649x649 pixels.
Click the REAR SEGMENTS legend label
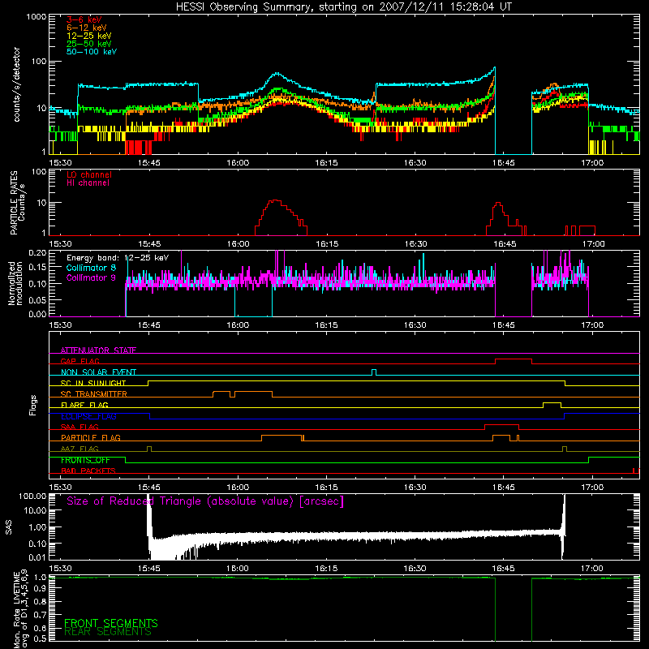108,632
